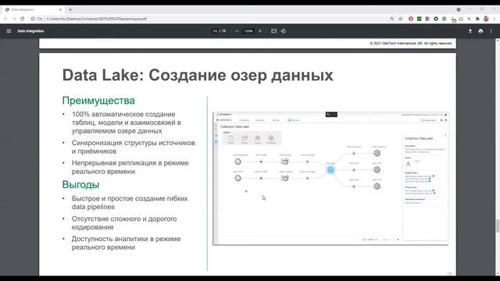Zoom out the PDF with minus button
This screenshot has width=500, height=281.
click(x=237, y=31)
